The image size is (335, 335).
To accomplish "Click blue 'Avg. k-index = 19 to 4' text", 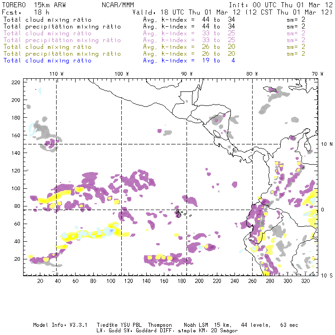I will pos(189,61).
